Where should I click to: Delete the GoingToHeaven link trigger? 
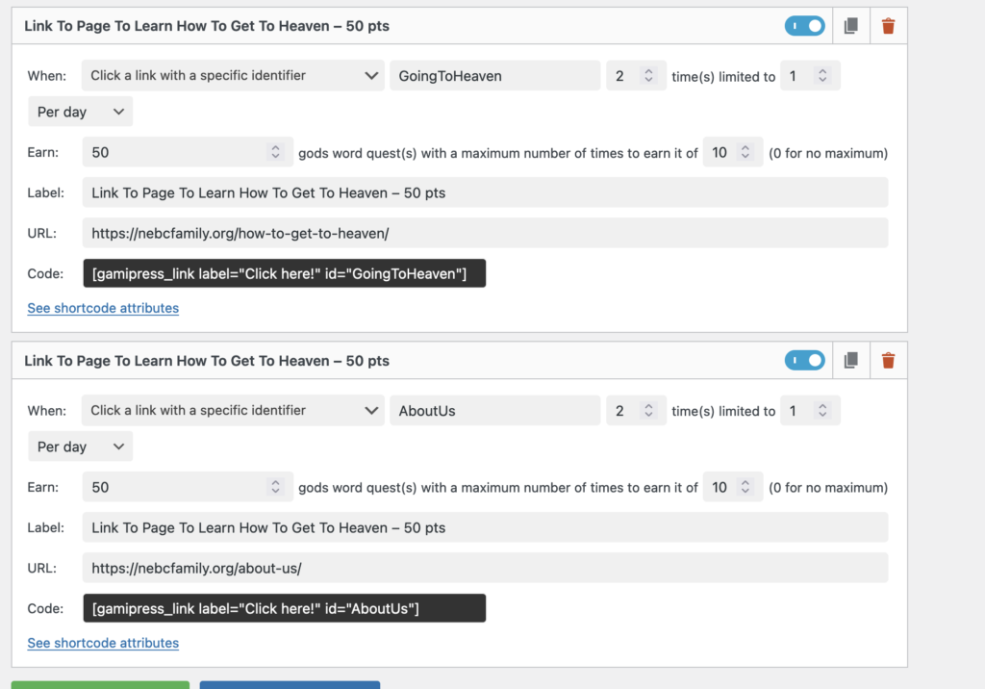click(x=888, y=25)
